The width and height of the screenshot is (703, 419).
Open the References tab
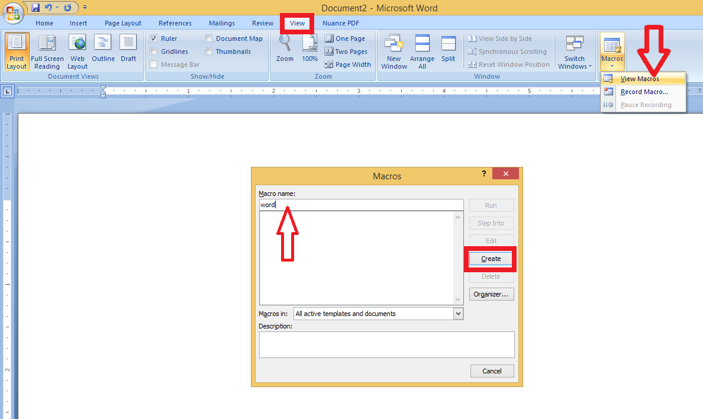coord(175,23)
